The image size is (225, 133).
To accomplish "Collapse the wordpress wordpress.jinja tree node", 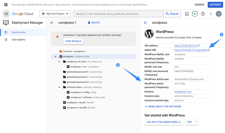I will click(55, 57).
